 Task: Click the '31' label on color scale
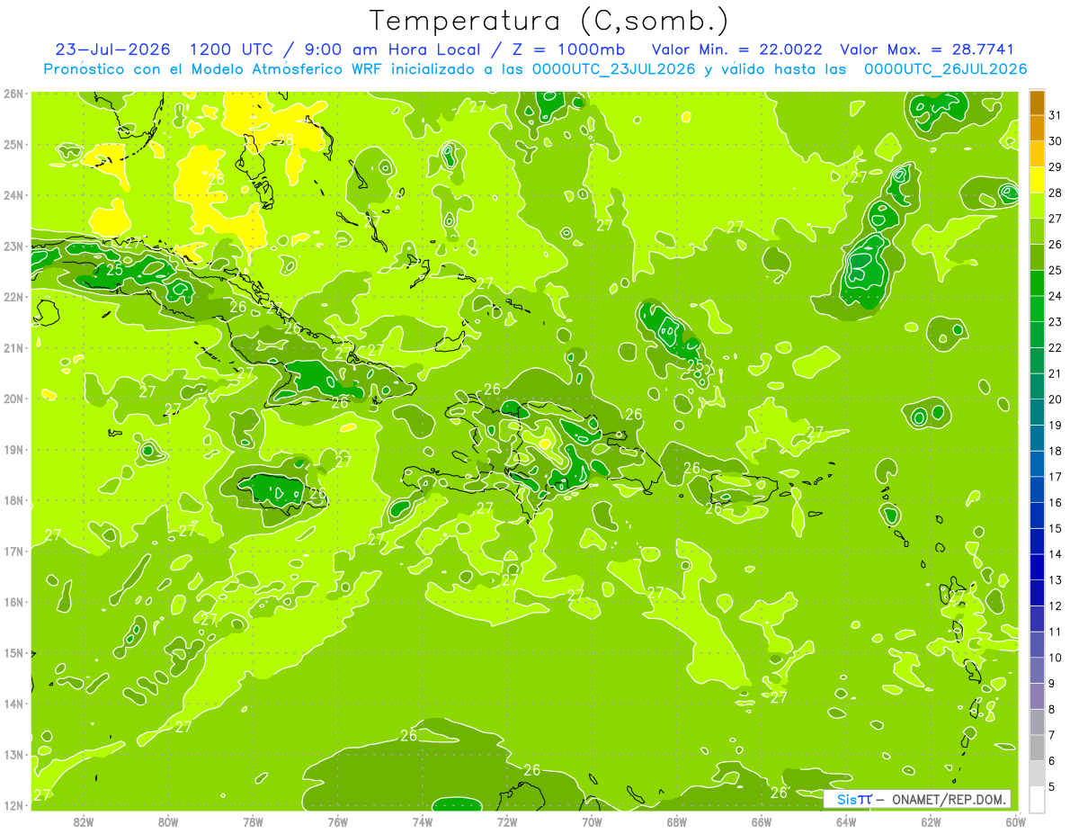pyautogui.click(x=1056, y=116)
